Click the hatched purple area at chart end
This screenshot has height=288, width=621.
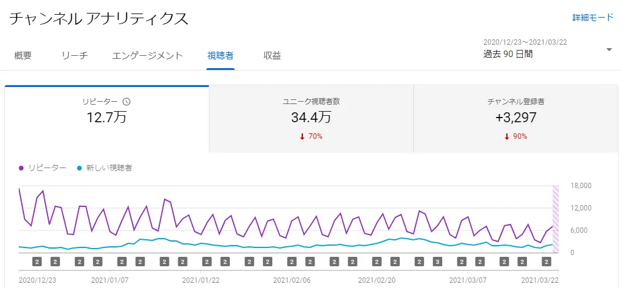(555, 219)
